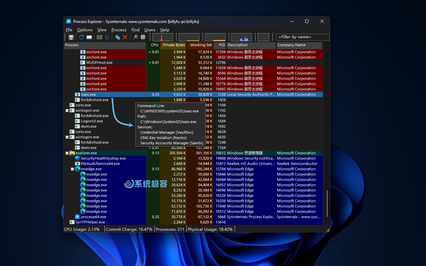This screenshot has height=266, width=426.
Task: Sort by the PID column header
Action: pos(220,45)
